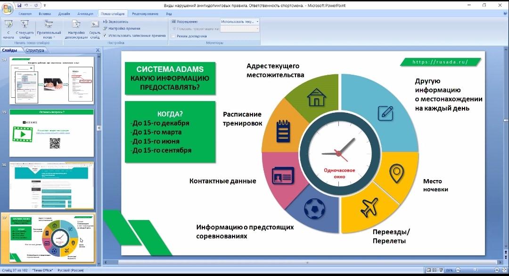Click the soccer ball icon
Image resolution: width=509 pixels, height=276 pixels.
[314, 209]
